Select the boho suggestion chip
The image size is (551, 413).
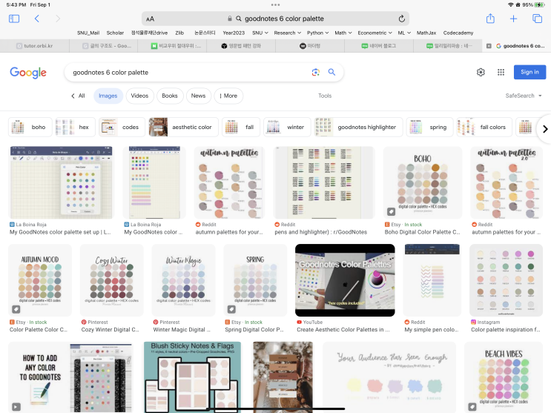[30, 127]
